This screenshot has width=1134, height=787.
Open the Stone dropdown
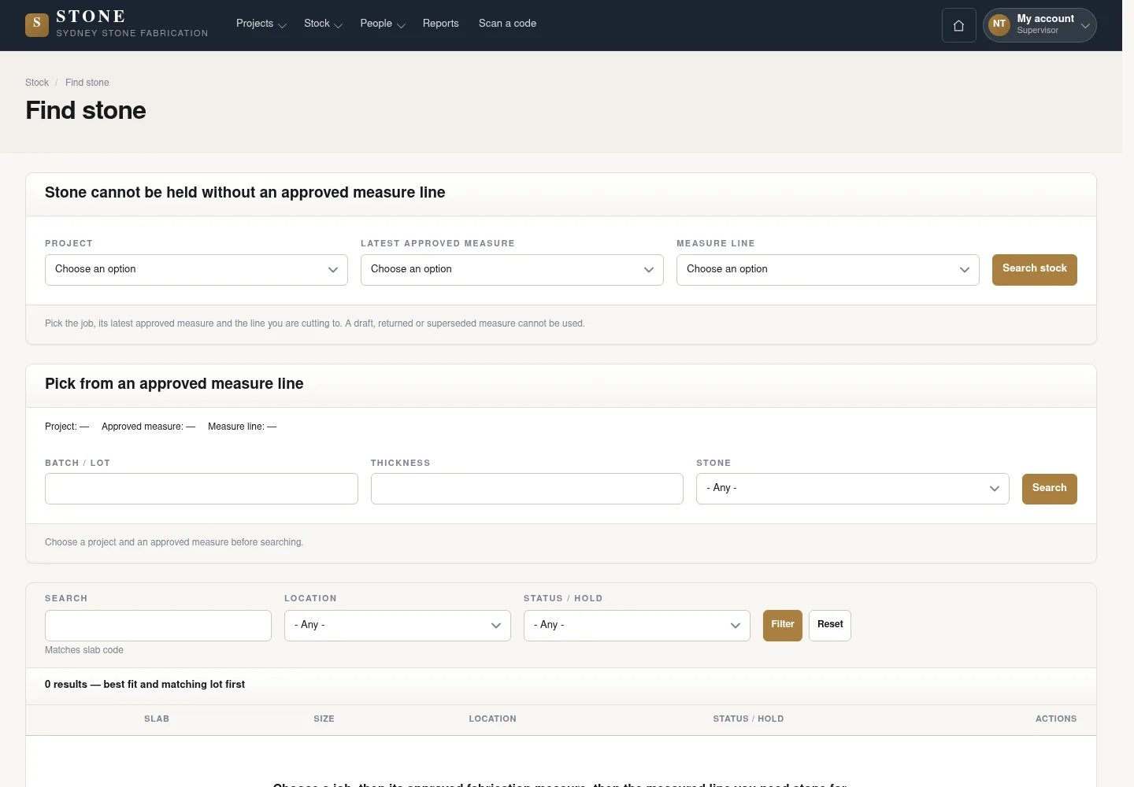[x=852, y=489]
